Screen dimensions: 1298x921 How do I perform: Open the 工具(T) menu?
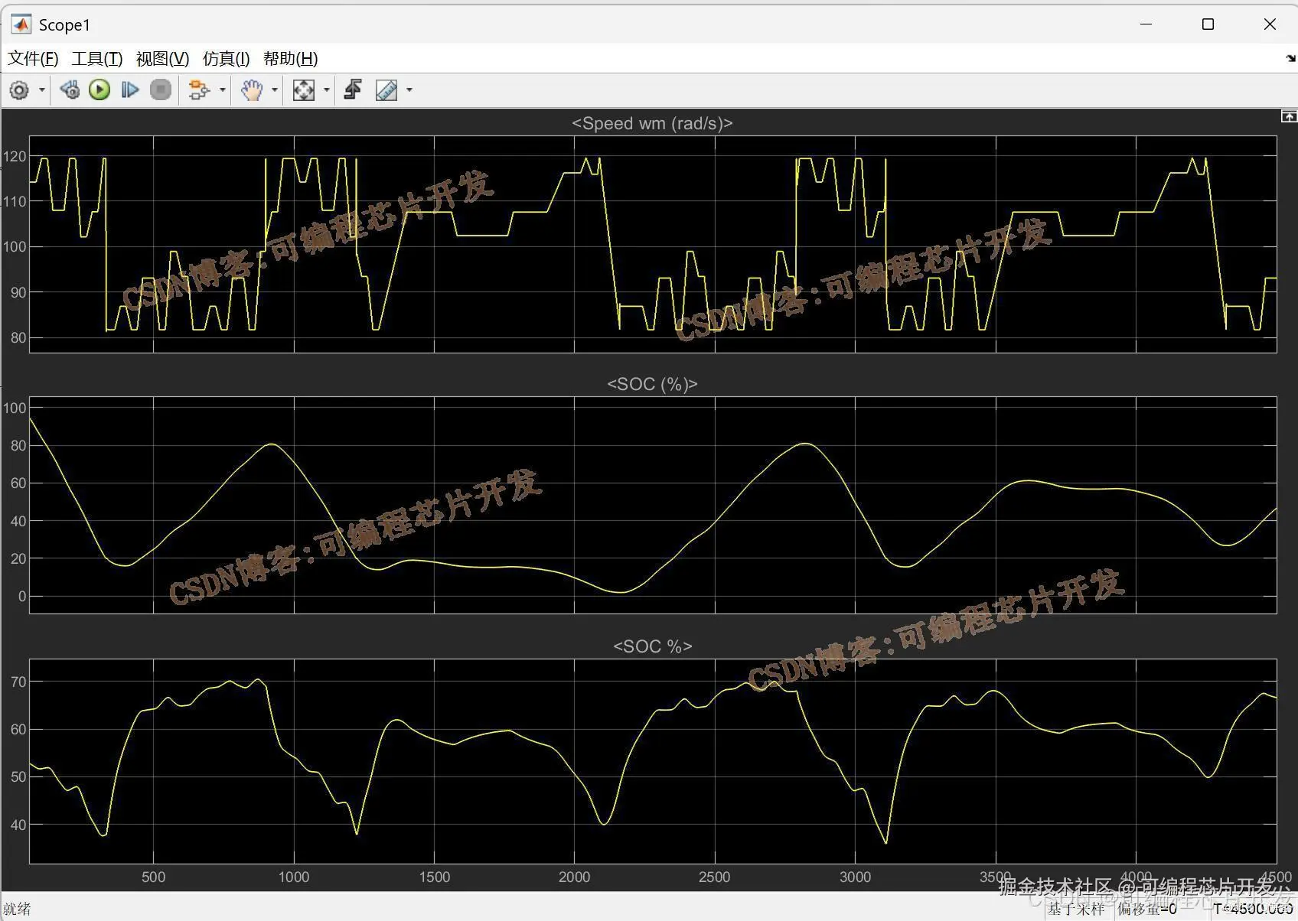[97, 59]
